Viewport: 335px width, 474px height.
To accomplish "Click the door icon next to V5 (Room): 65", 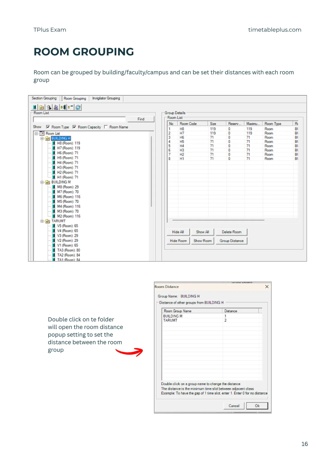I will click(54, 226).
